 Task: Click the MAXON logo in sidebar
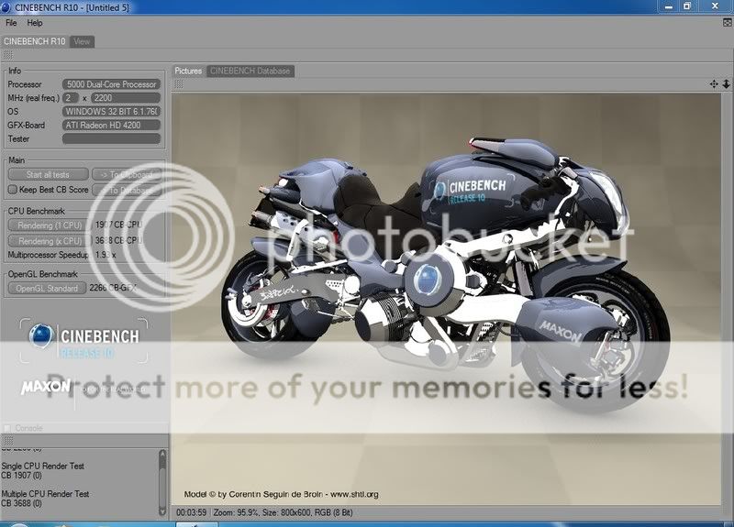(45, 387)
